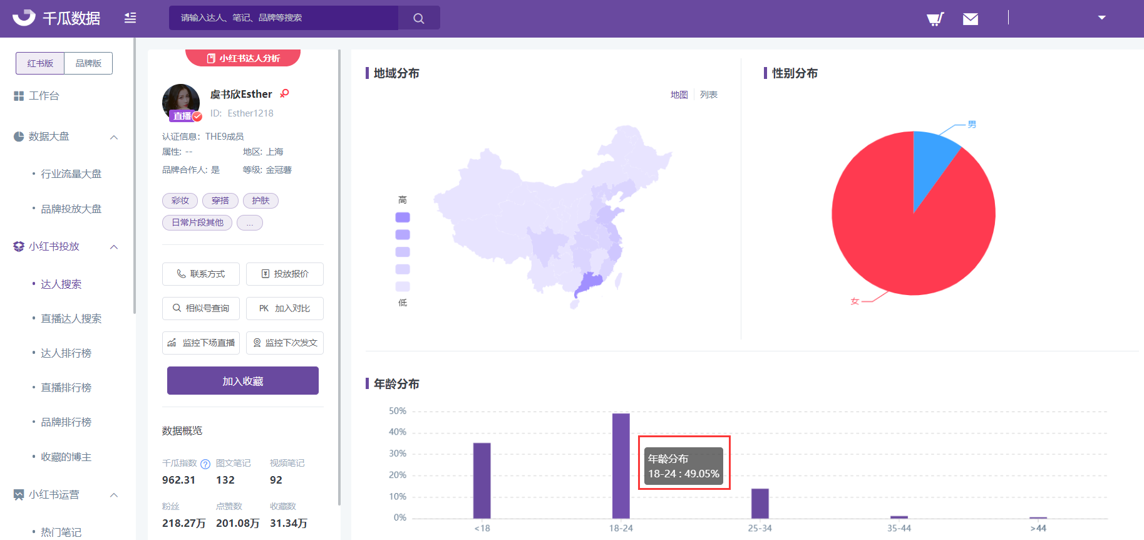Click the search magnifier button
Screen dimensions: 1144x540
419,18
